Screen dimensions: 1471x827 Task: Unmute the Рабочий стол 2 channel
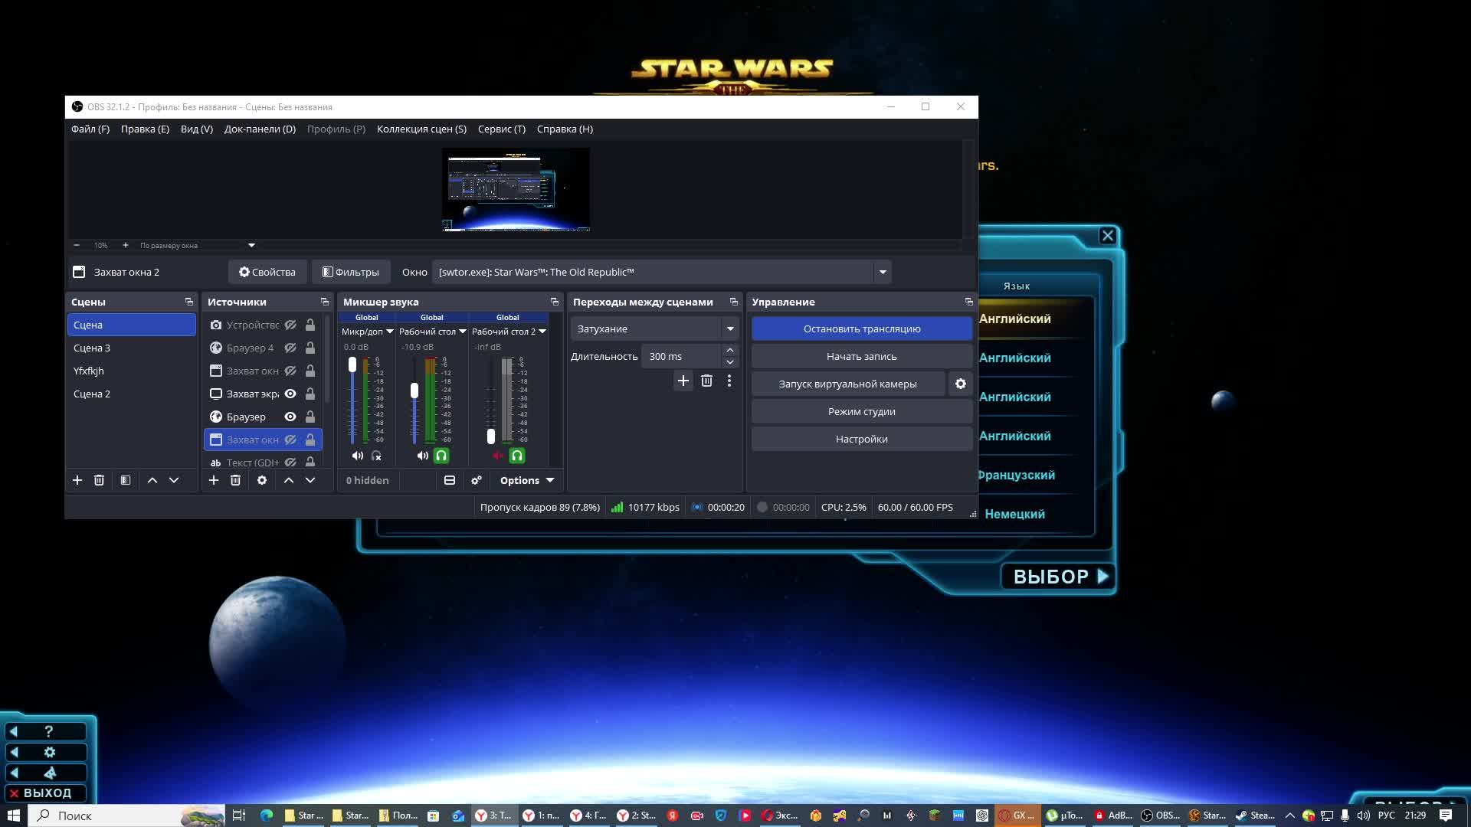[498, 456]
